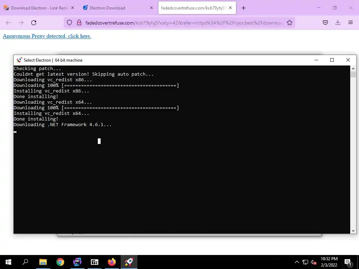Minimize the Firefox browser window
Screen dimensions: 359x269
click(318, 8)
